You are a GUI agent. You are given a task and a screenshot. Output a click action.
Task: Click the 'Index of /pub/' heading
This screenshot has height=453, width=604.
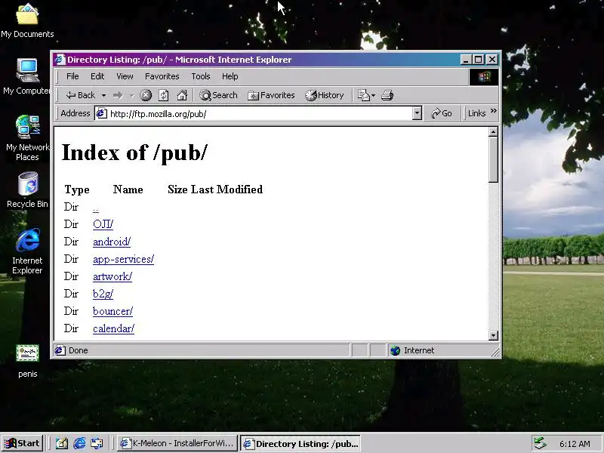(x=134, y=153)
